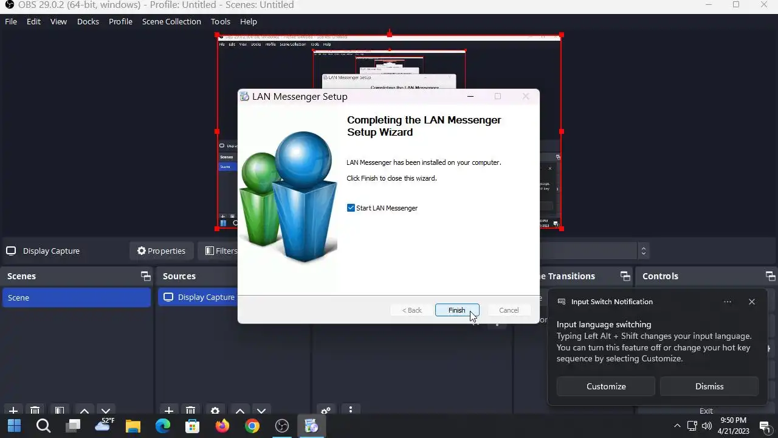Open the Profile menu in OBS
Screen dimensions: 778x438
120,21
